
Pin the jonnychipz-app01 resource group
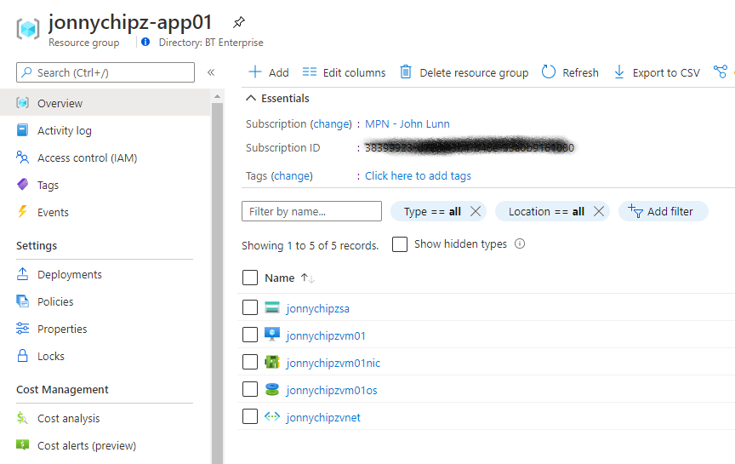[x=239, y=22]
